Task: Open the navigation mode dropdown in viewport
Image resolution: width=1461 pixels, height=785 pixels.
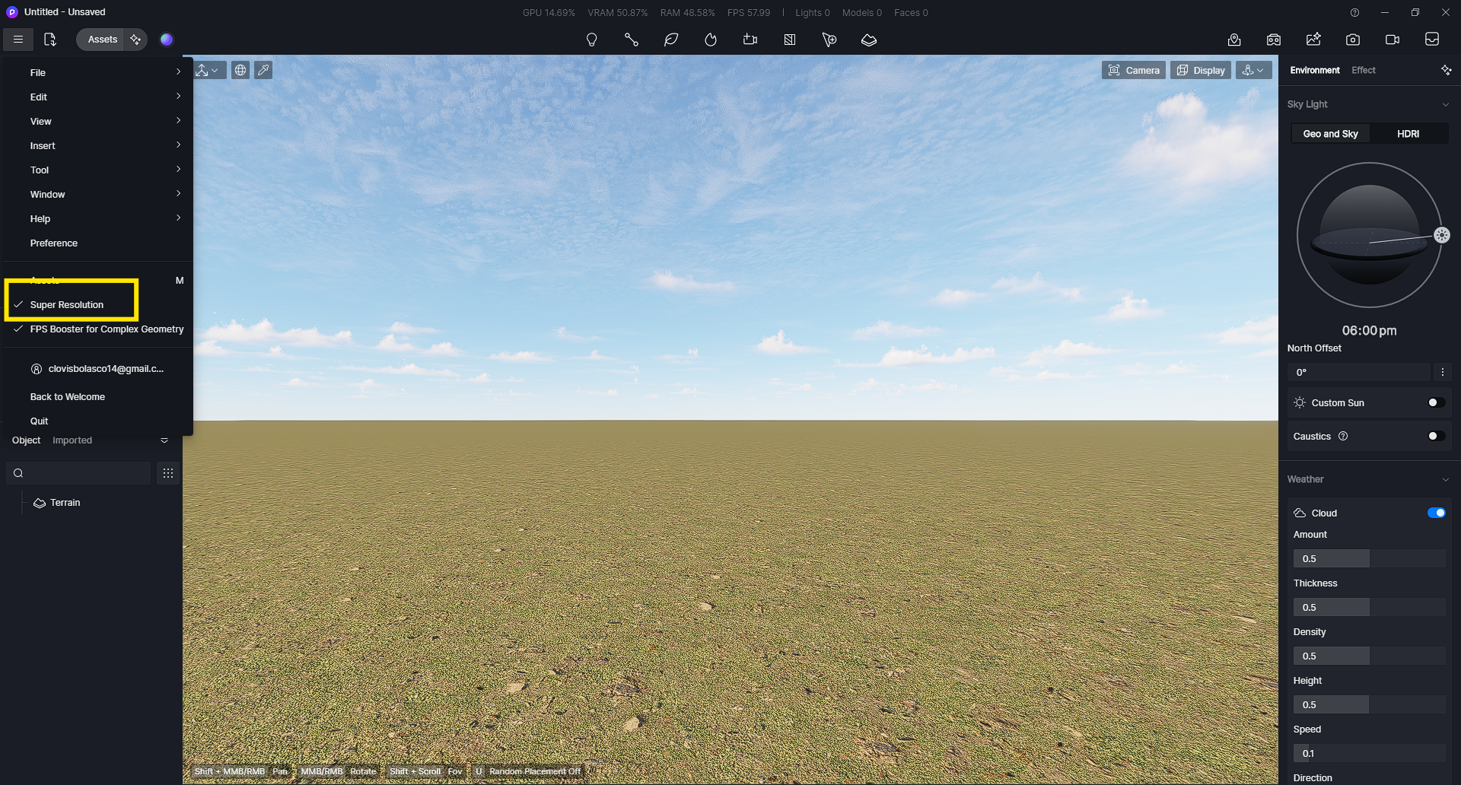Action: 208,70
